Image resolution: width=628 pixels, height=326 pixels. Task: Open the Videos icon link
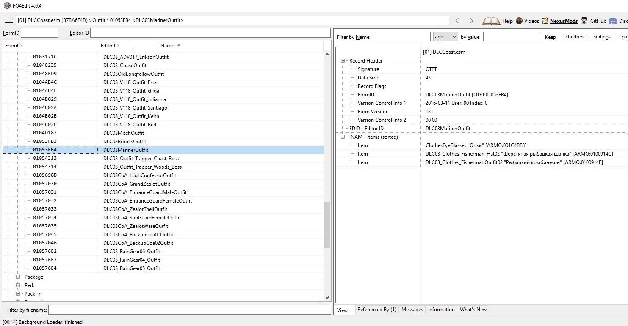pyautogui.click(x=519, y=21)
